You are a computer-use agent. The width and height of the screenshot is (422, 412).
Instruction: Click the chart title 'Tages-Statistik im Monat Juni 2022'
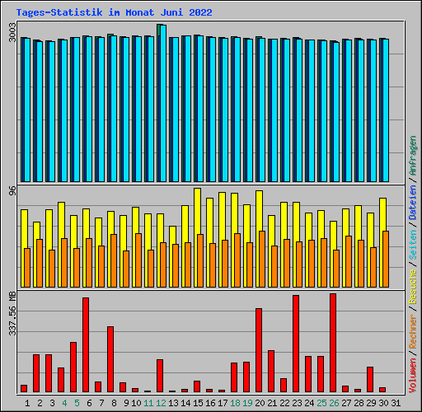point(114,12)
